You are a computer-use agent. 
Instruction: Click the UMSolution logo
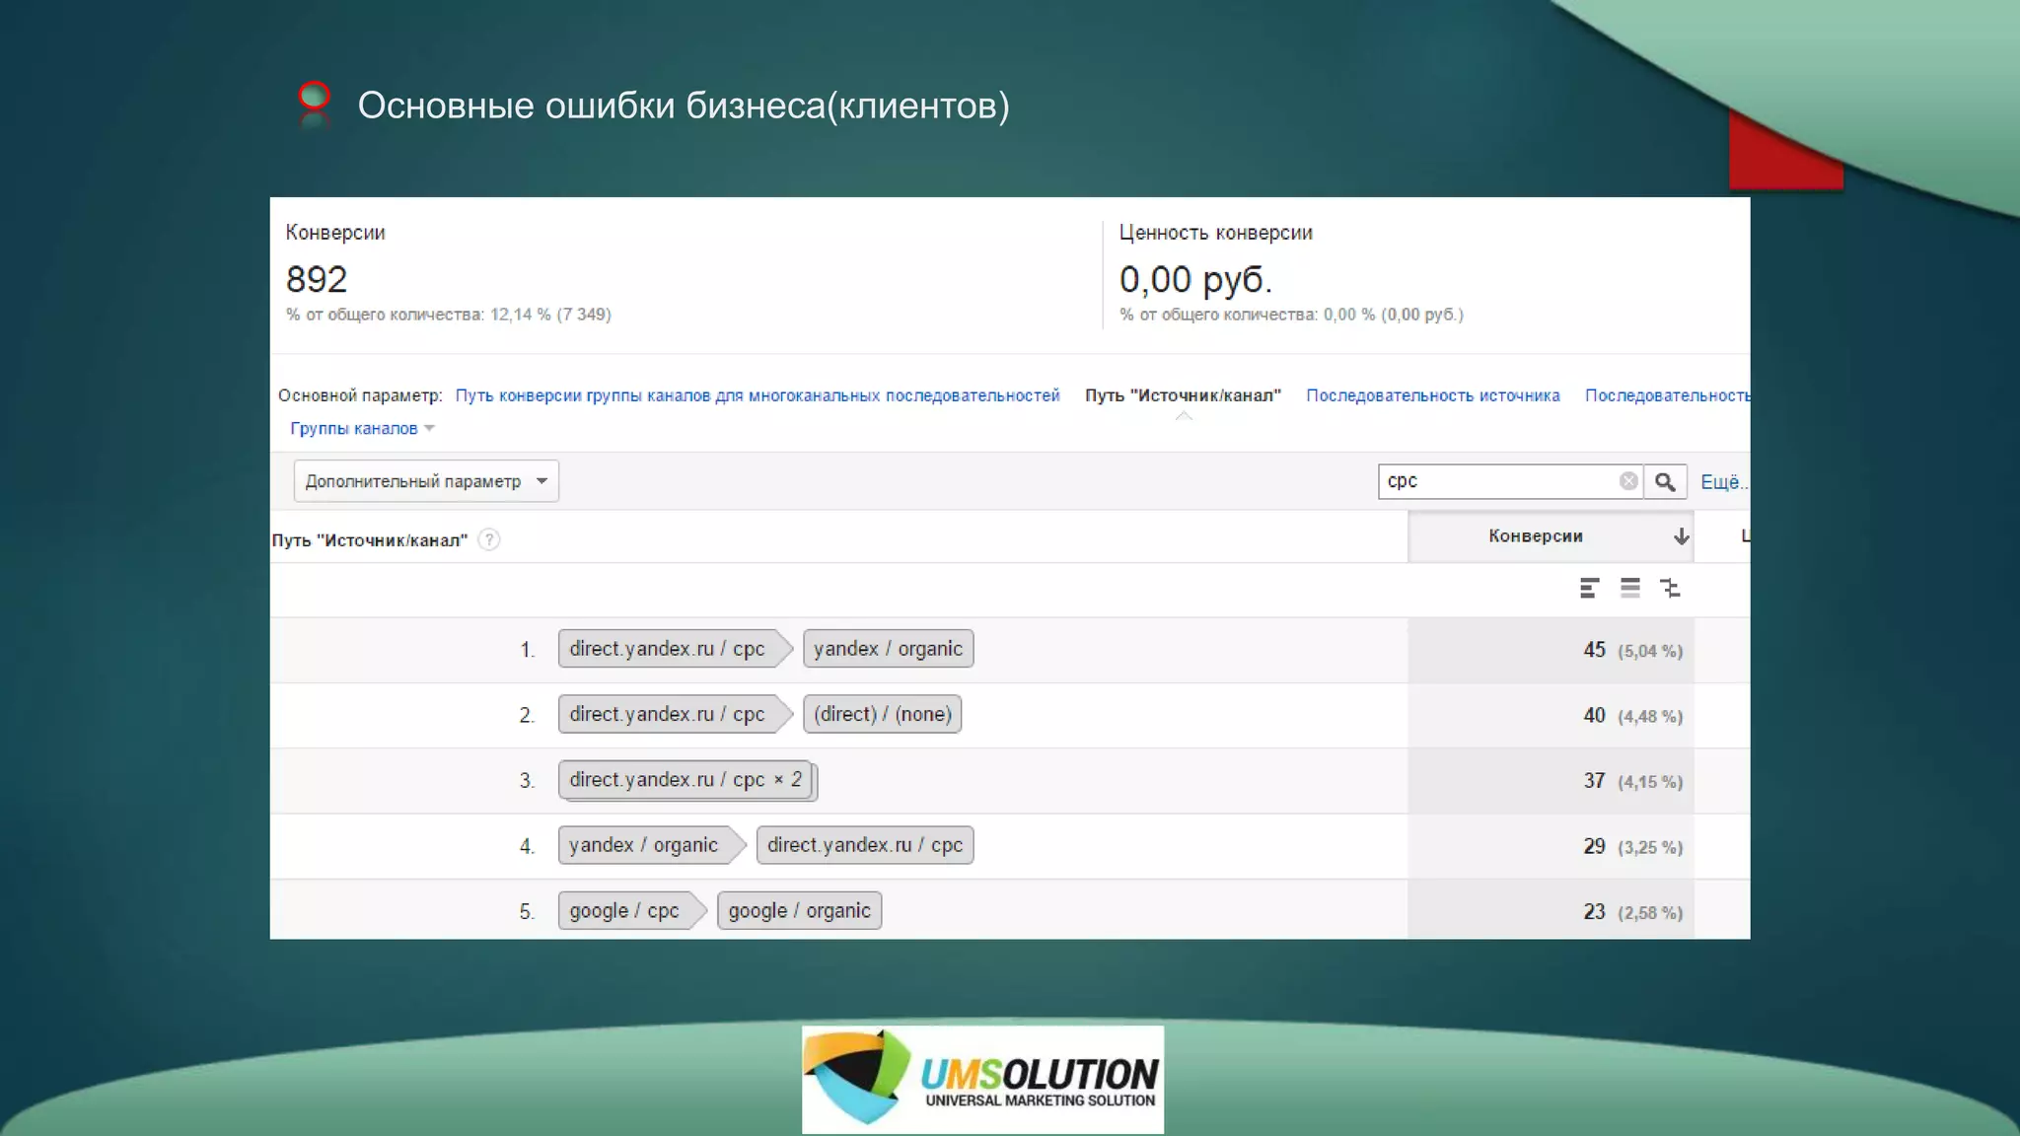point(982,1079)
